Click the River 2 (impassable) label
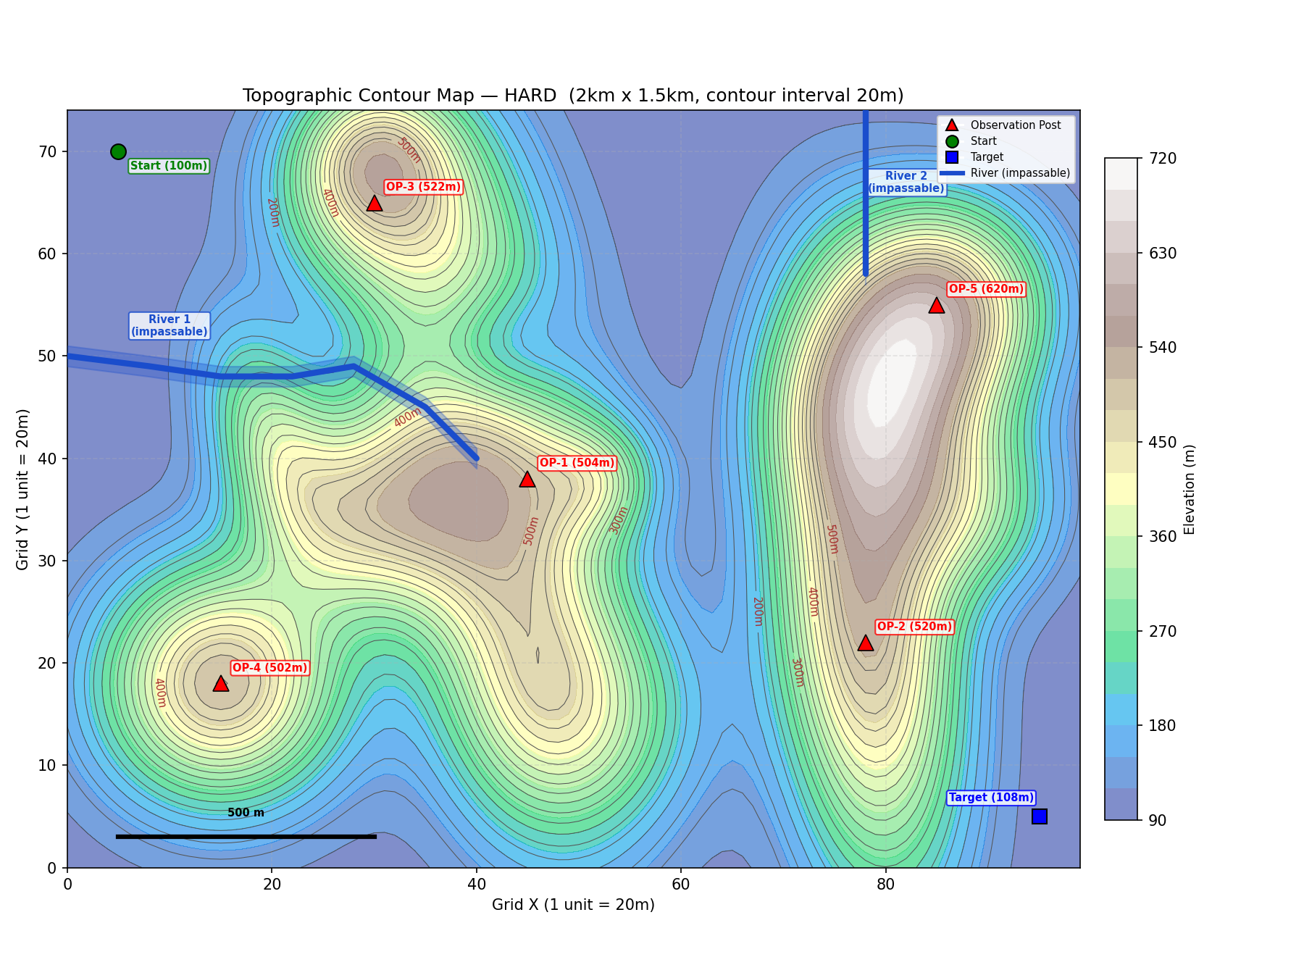This screenshot has height=978, width=1304. [x=906, y=182]
